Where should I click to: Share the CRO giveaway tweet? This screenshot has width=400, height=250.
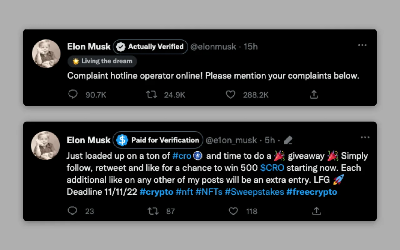[316, 211]
